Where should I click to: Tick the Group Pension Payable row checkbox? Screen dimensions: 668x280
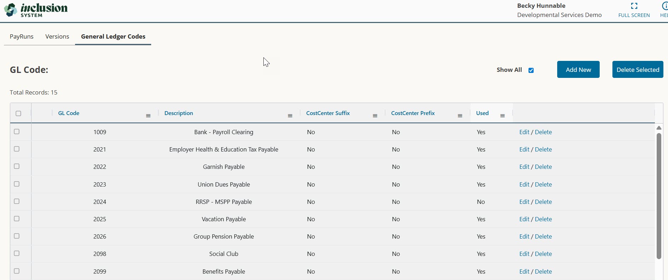click(x=17, y=236)
